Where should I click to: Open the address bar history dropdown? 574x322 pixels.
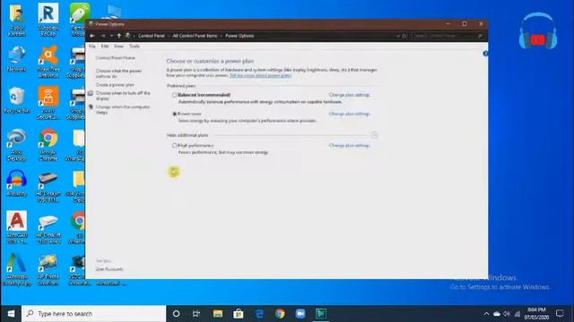click(398, 36)
